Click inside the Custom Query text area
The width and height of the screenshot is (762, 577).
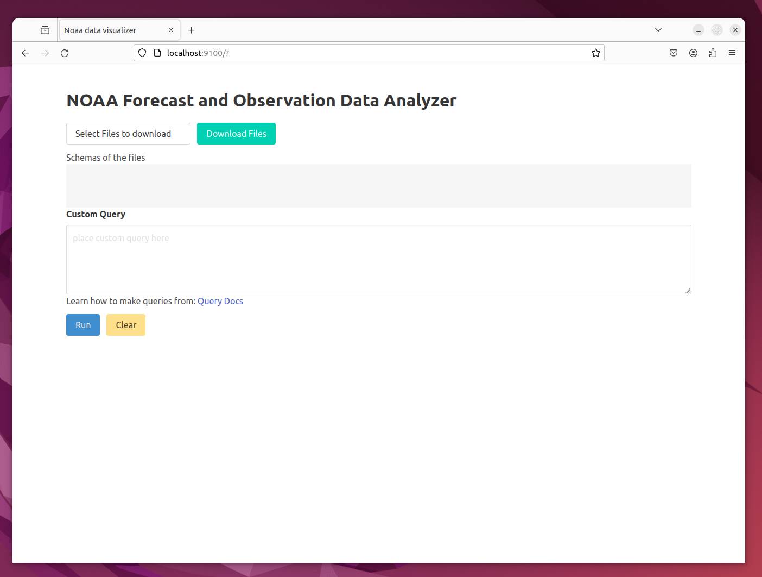pos(379,260)
